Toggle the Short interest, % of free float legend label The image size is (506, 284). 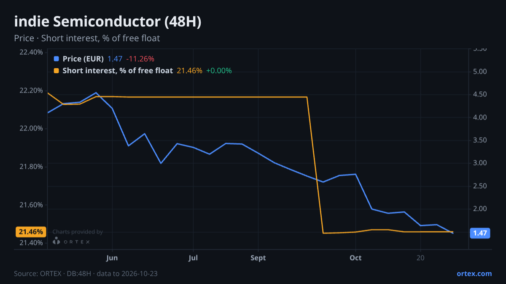[x=118, y=71]
